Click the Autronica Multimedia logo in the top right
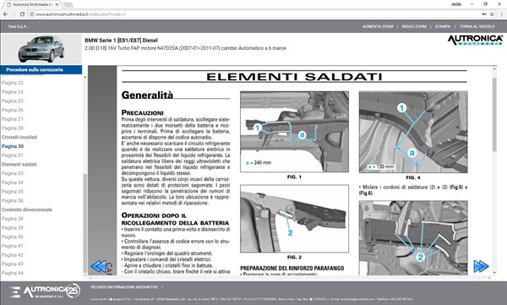 475,40
